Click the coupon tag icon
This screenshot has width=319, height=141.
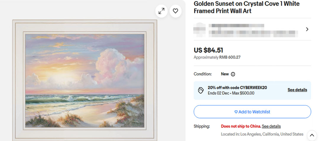click(201, 90)
